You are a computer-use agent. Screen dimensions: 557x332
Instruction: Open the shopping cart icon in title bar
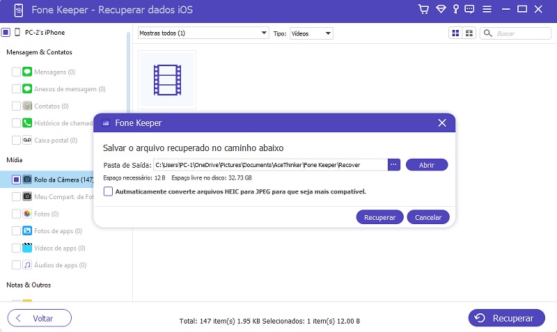pos(423,9)
